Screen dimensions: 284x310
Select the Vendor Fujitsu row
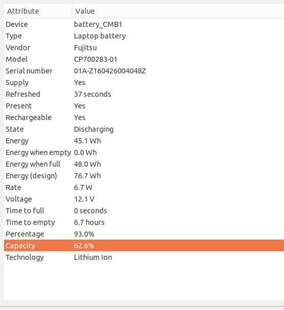[x=144, y=48]
